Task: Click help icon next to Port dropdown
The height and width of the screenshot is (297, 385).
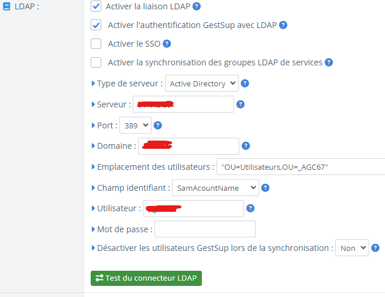Action: tap(157, 125)
